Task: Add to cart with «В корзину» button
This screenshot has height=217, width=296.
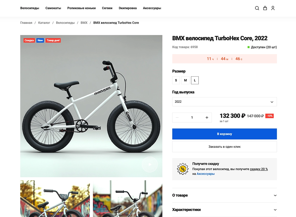Action: click(224, 134)
